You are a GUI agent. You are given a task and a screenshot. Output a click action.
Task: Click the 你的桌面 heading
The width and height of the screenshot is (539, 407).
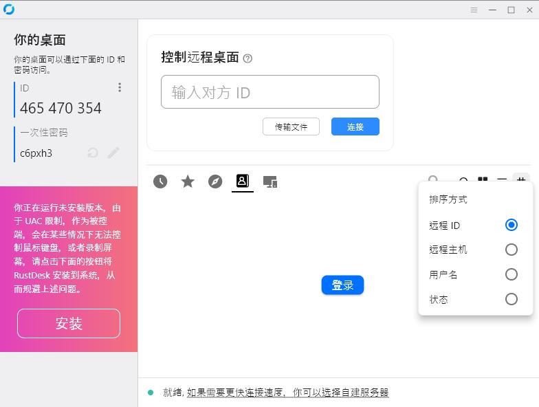(x=40, y=40)
